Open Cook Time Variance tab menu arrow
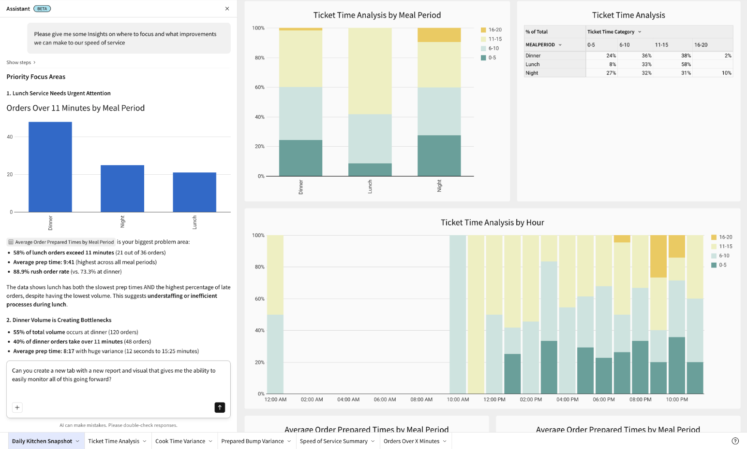The image size is (747, 449). (210, 441)
